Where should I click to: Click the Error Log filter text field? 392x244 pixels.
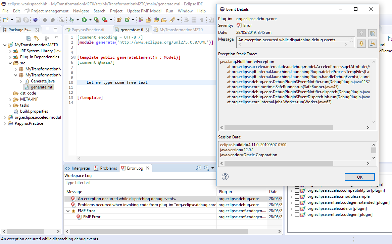140,183
